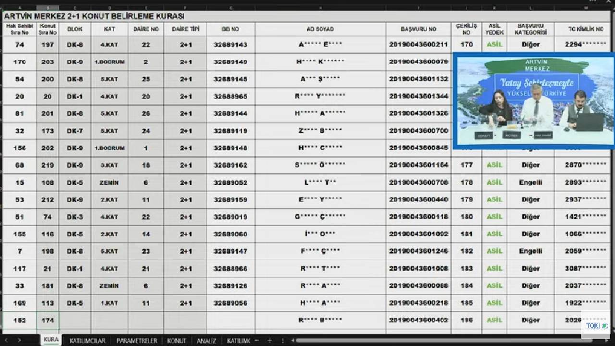615x346 pixels.
Task: Click application number 20190043600402
Action: 418,320
